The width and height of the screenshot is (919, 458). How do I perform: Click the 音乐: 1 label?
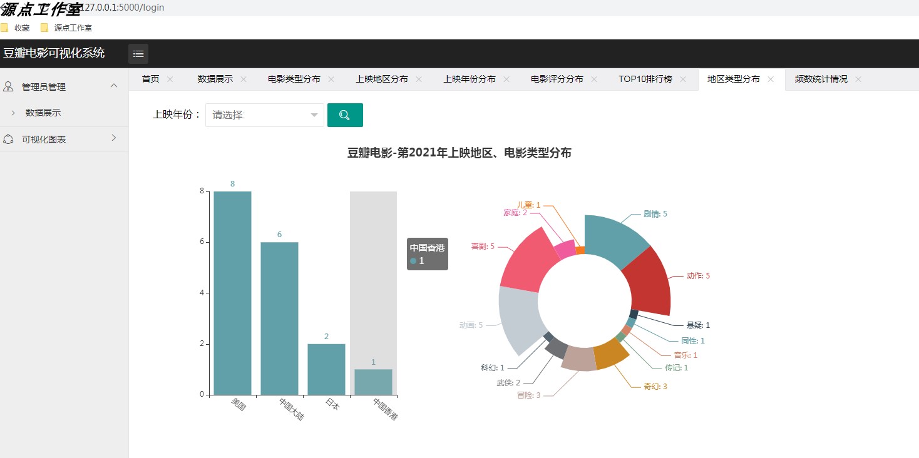point(685,355)
